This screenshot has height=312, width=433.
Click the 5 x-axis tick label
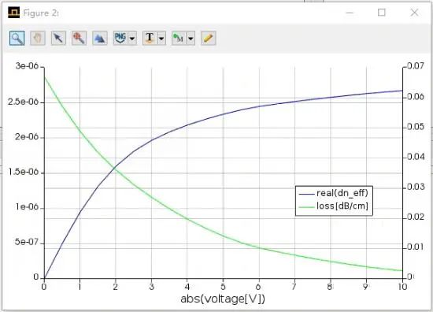pos(223,287)
